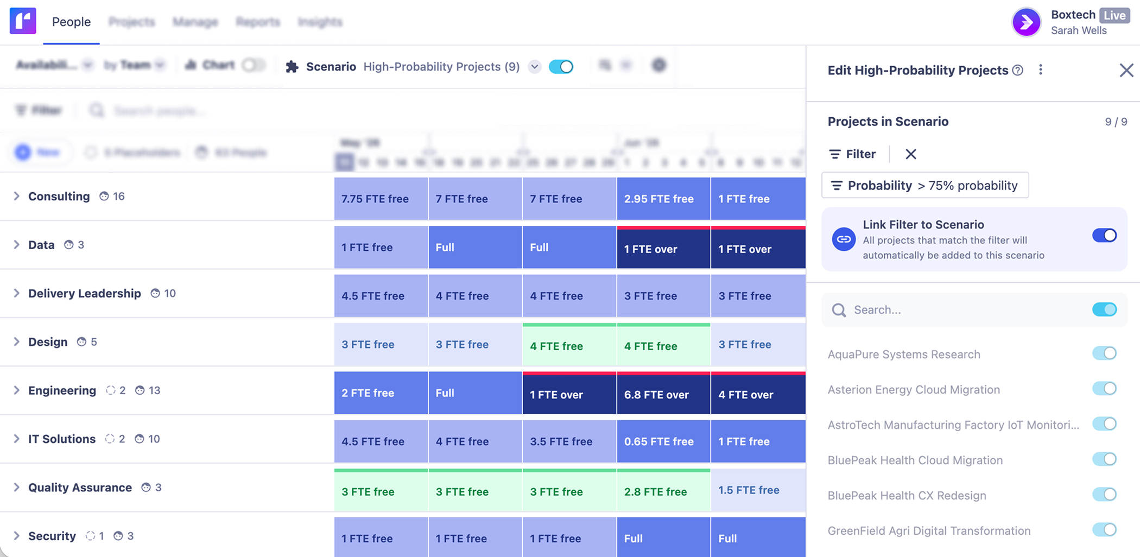
Task: Click Design team people count icon
Action: 81,342
